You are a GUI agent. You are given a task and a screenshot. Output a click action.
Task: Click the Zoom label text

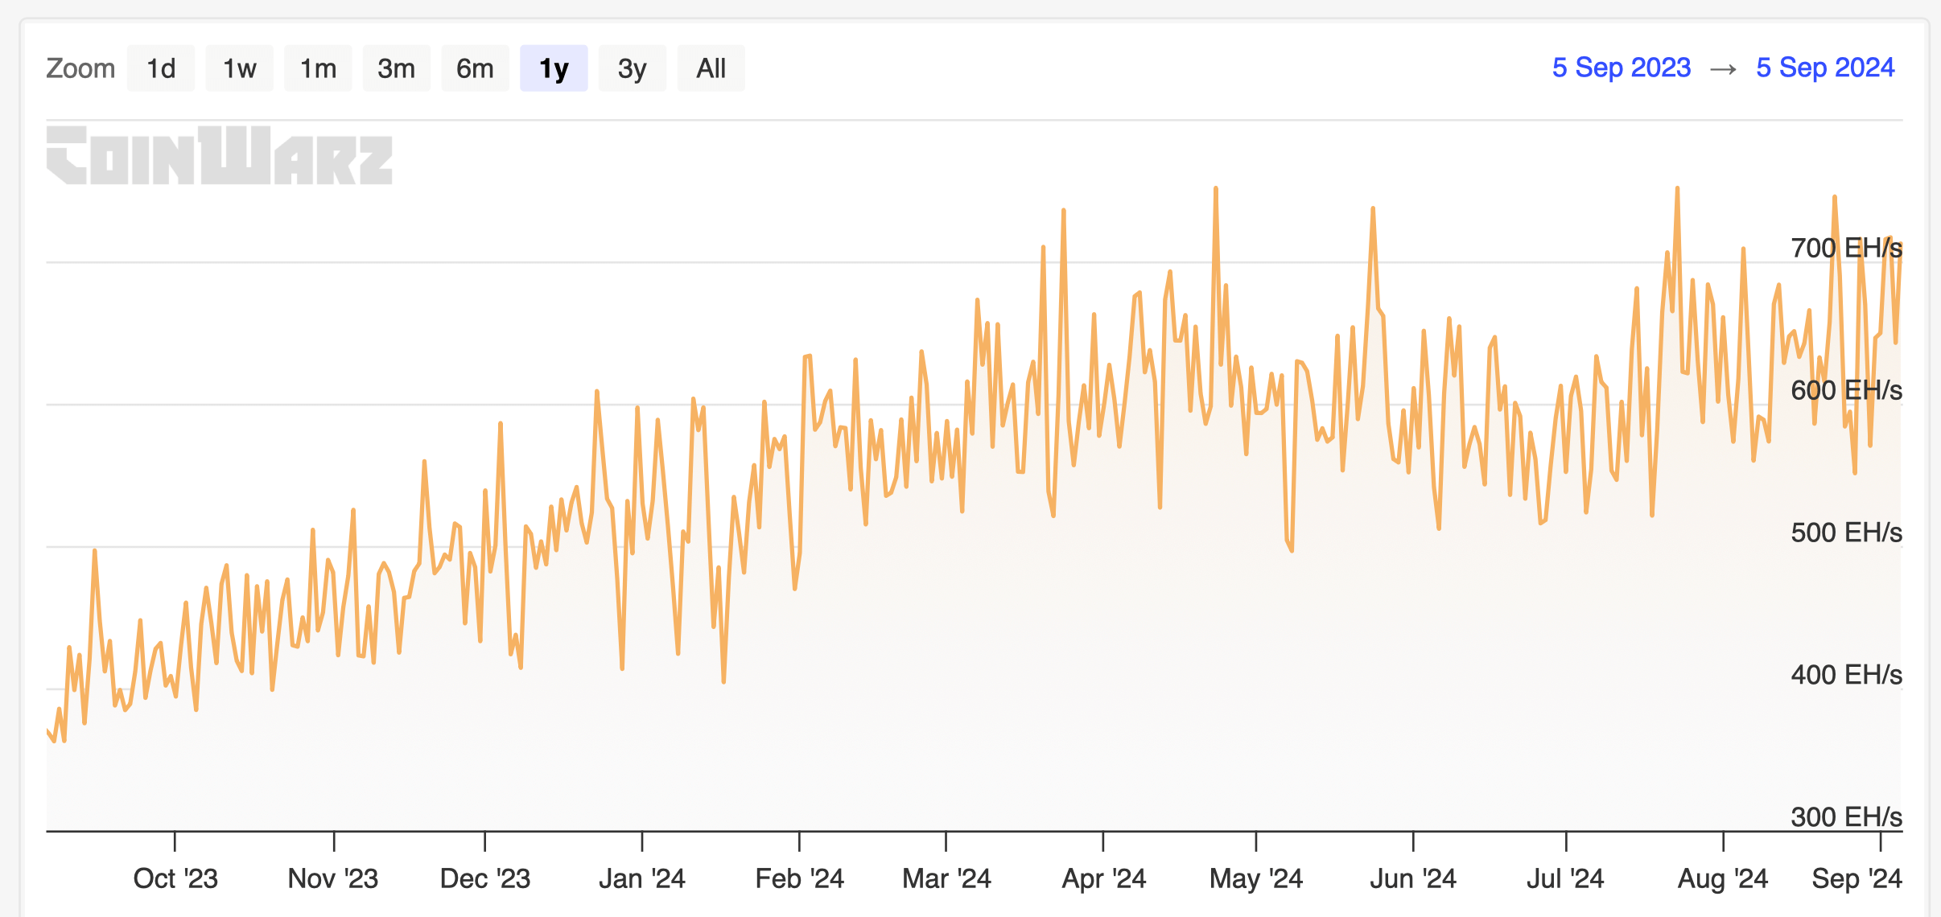[x=80, y=68]
